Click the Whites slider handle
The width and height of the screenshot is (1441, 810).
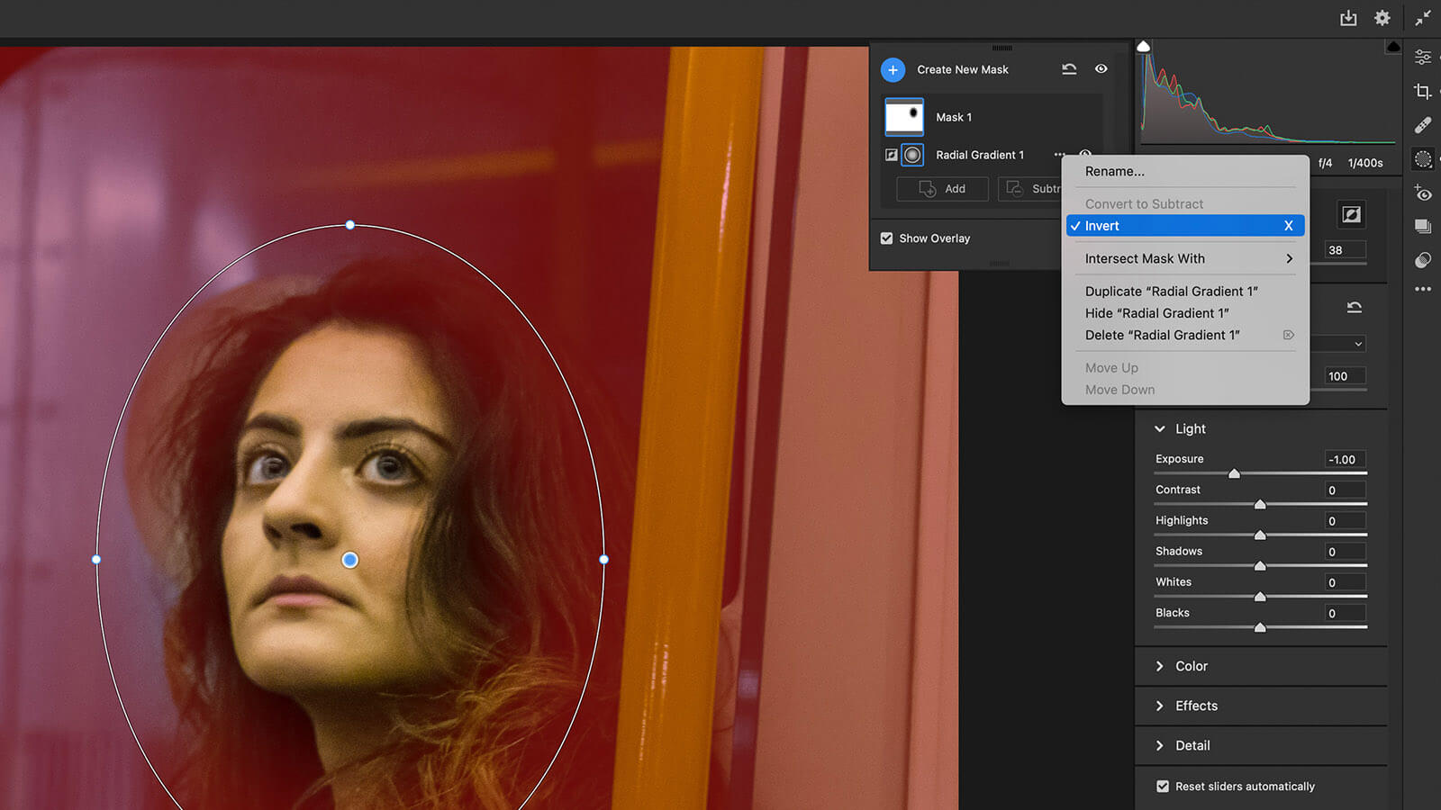(x=1261, y=596)
